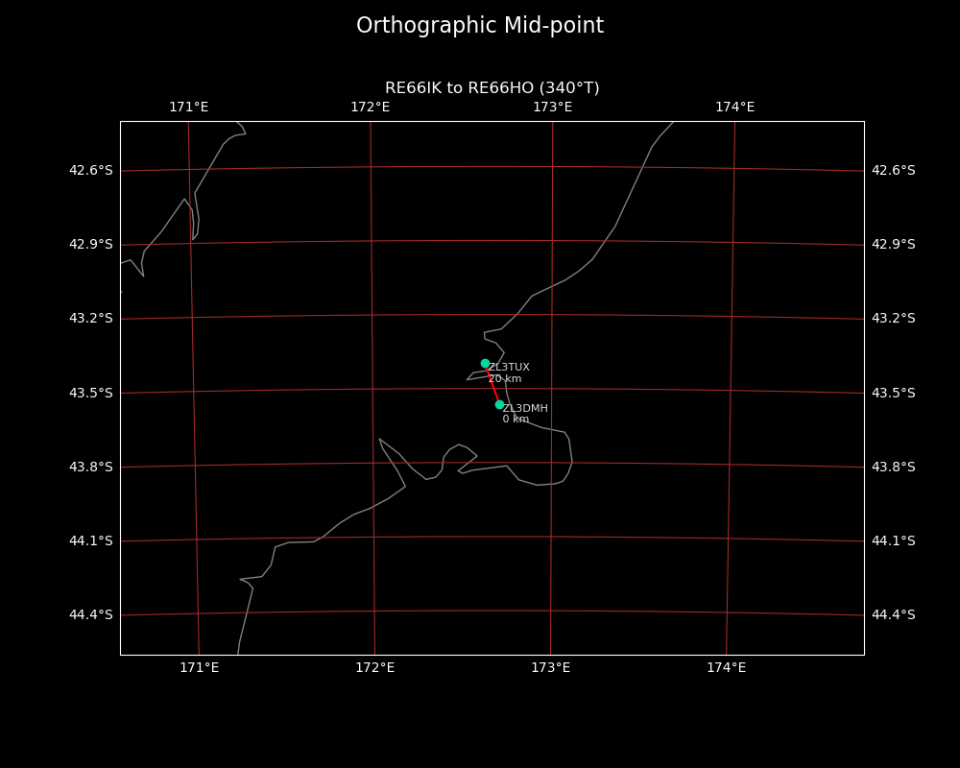
Task: Click the green ZL3DMH station marker
Action: pyautogui.click(x=499, y=404)
